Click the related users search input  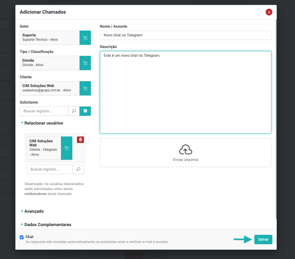[49, 169]
